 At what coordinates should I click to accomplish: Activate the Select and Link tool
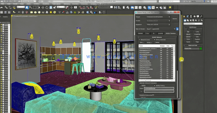[x=6, y=7]
